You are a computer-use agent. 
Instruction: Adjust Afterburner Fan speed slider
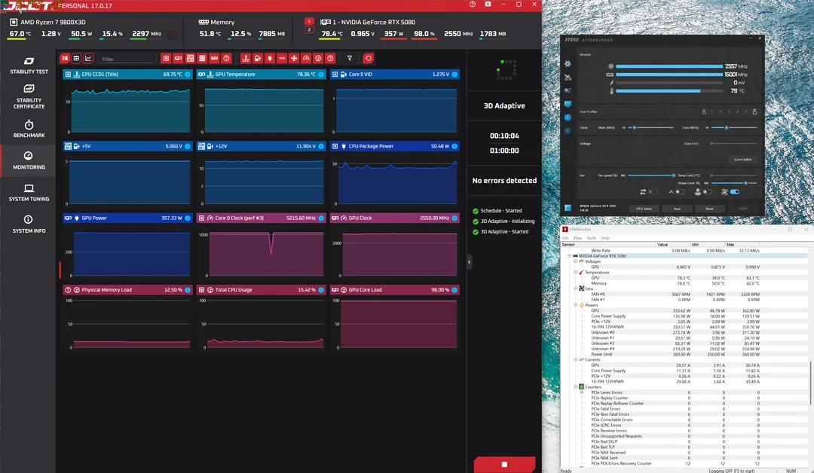tap(651, 175)
